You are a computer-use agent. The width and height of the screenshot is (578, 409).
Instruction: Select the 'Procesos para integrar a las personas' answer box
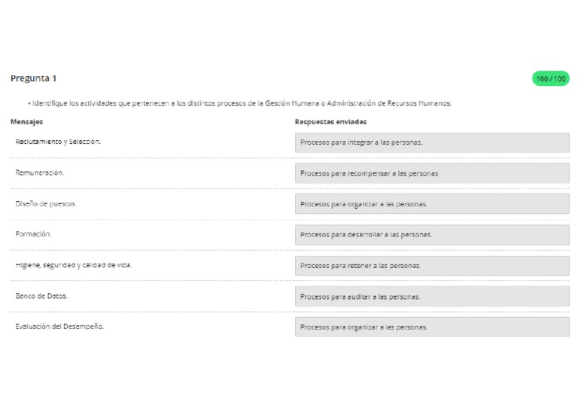(x=432, y=142)
